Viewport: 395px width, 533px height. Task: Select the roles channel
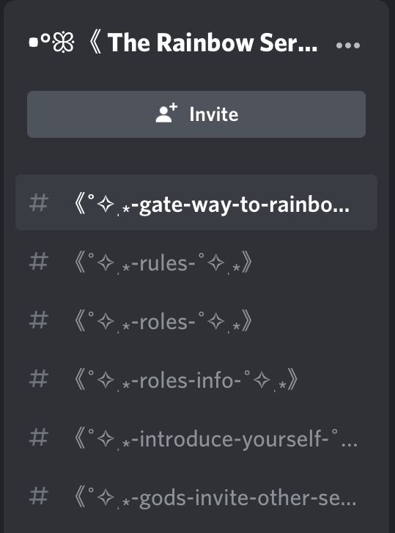coord(196,321)
